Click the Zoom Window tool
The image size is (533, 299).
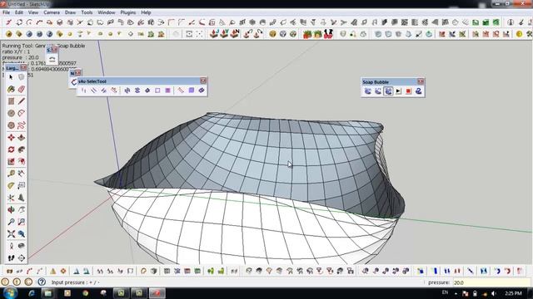coord(22,222)
